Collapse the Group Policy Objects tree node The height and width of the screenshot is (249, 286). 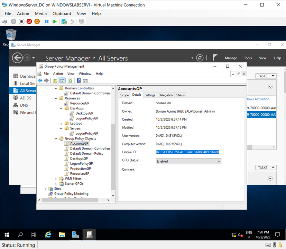click(56, 138)
